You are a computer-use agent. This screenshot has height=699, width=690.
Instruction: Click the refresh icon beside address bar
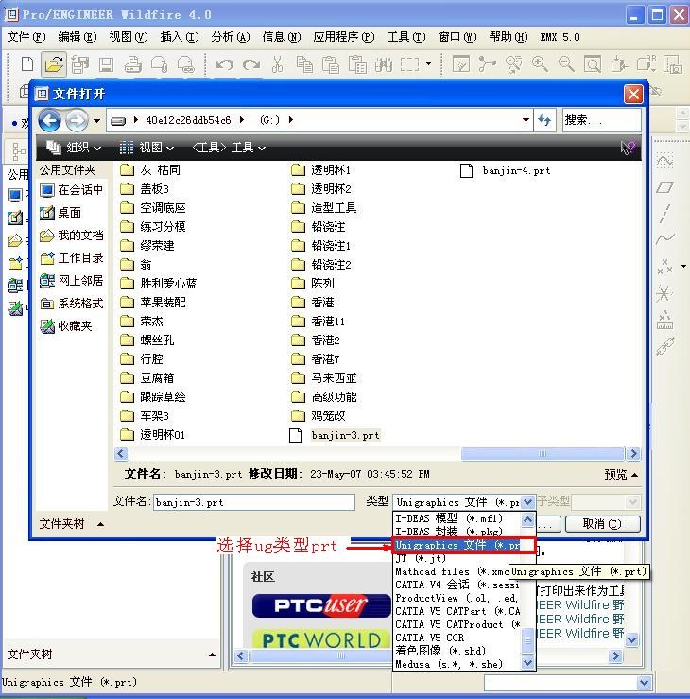(544, 120)
